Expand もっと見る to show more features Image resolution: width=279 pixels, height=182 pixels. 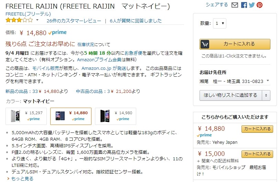pos(22,179)
